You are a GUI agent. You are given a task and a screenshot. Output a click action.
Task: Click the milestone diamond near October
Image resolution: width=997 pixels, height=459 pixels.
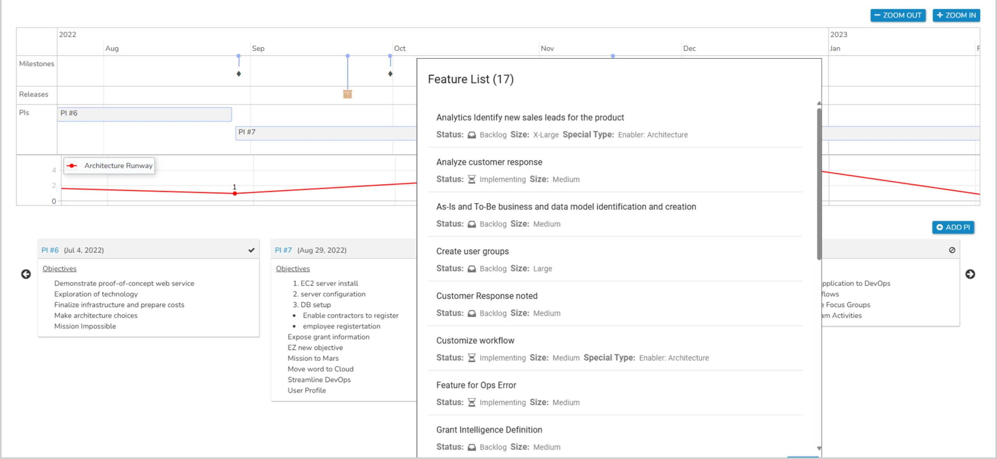(x=390, y=74)
